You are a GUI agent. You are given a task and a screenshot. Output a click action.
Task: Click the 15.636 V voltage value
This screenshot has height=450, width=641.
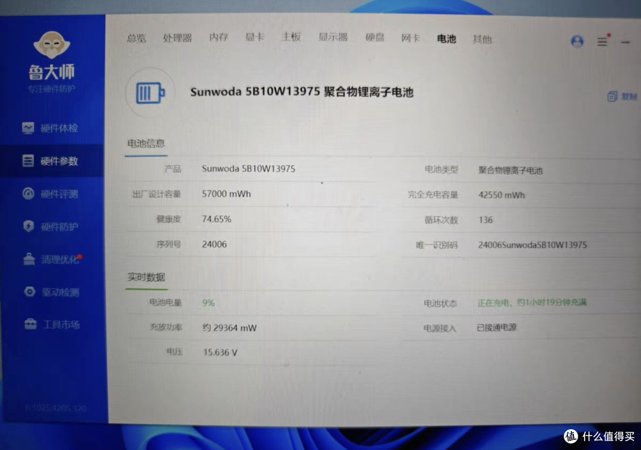click(220, 352)
